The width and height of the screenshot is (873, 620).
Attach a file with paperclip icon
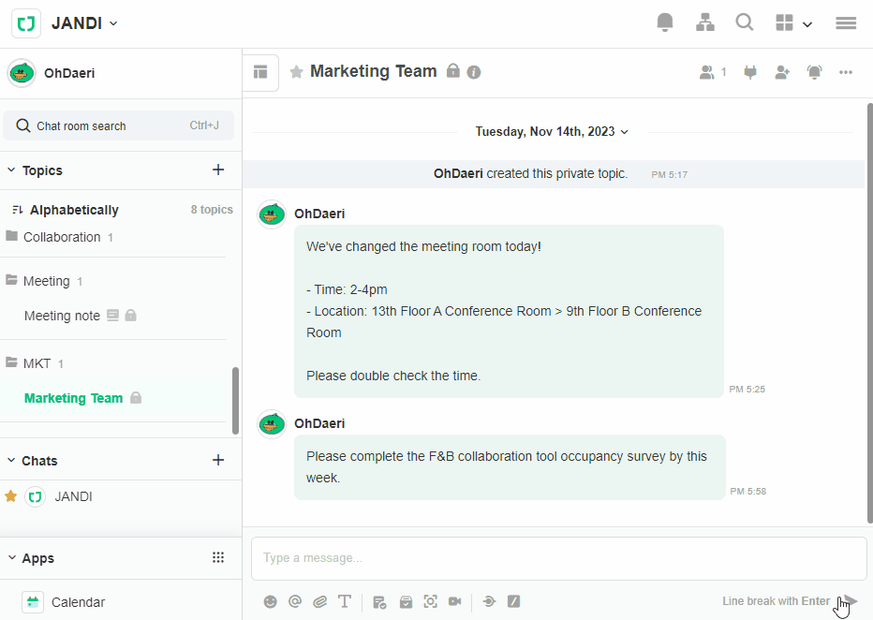319,601
